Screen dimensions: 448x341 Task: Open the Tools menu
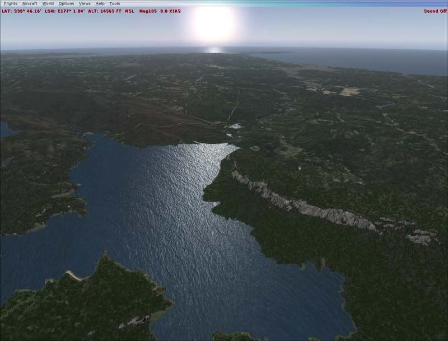tap(114, 3)
